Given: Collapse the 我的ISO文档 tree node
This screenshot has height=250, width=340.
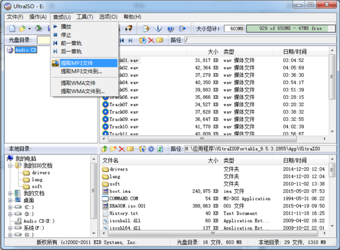Looking at the screenshot, I should 10,166.
